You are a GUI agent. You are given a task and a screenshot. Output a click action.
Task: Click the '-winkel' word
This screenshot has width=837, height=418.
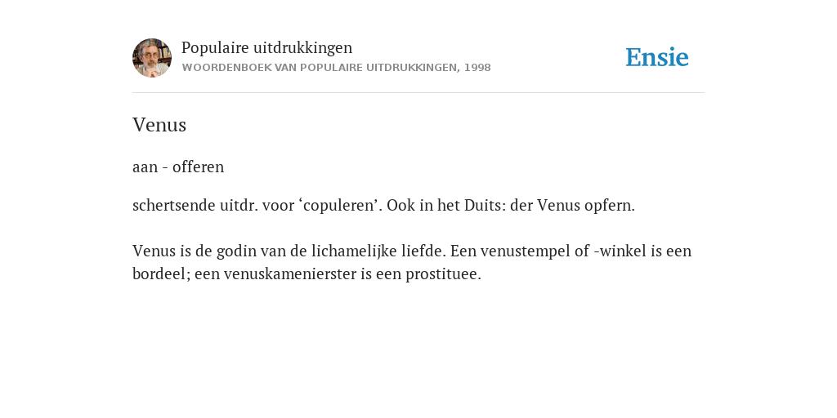(620, 251)
